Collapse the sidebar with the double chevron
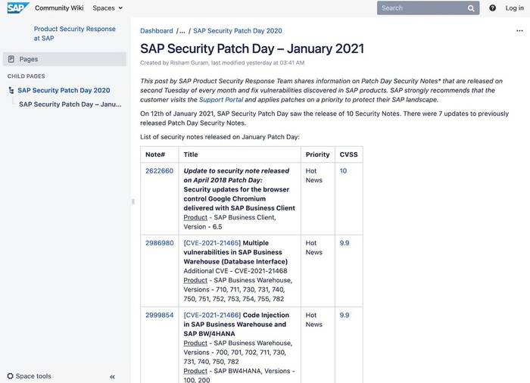The width and height of the screenshot is (530, 383). tap(112, 377)
